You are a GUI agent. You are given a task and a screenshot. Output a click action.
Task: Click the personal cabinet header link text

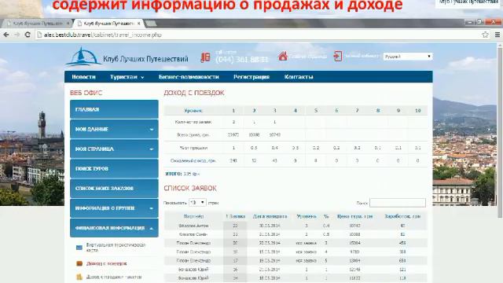click(362, 56)
